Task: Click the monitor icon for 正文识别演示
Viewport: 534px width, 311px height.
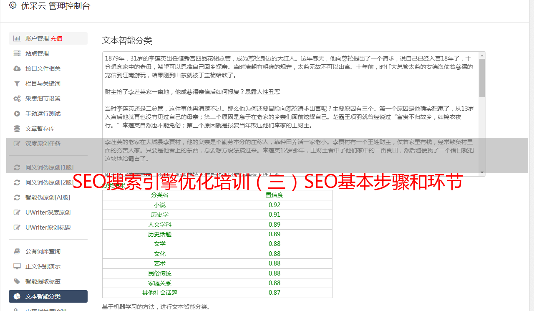Action: coord(17,266)
